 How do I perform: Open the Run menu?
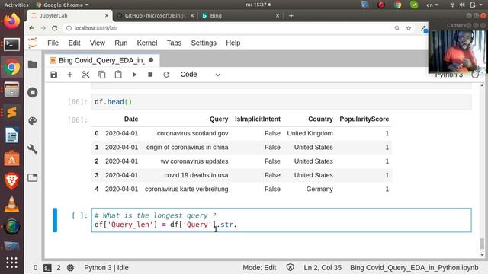(121, 43)
